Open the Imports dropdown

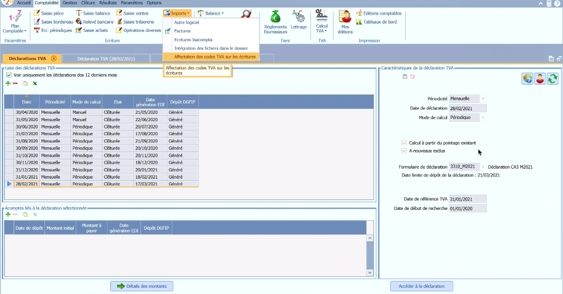point(177,13)
